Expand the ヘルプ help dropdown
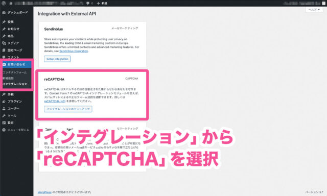The image size is (327, 196). click(x=314, y=10)
